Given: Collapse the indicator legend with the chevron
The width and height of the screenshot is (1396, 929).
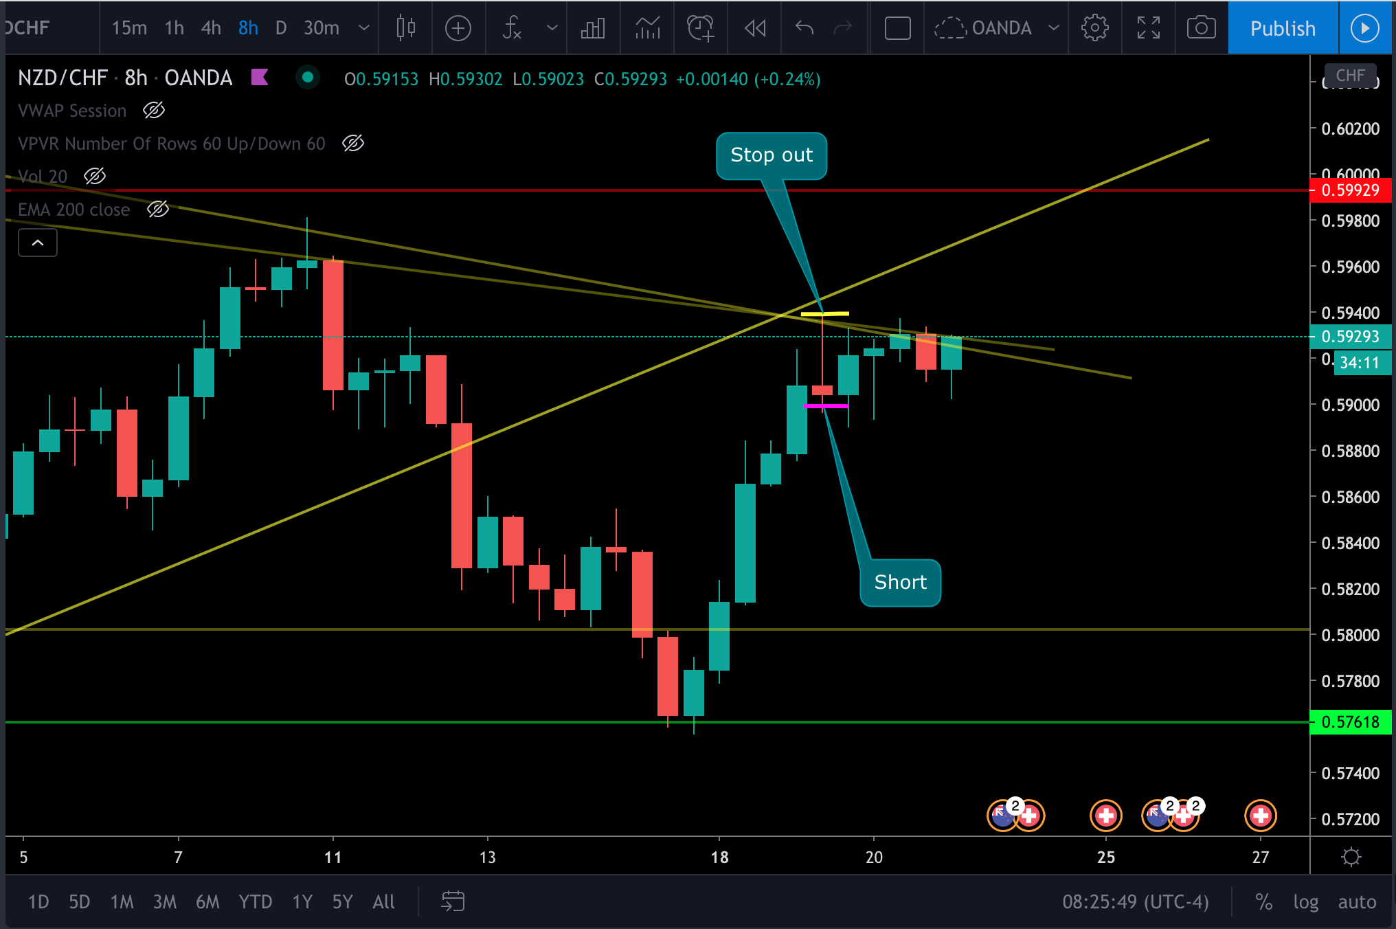Looking at the screenshot, I should point(38,243).
